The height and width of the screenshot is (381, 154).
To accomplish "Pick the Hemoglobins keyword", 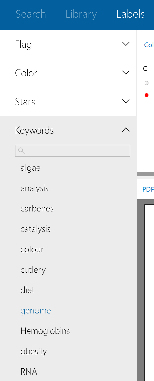I will (x=45, y=331).
